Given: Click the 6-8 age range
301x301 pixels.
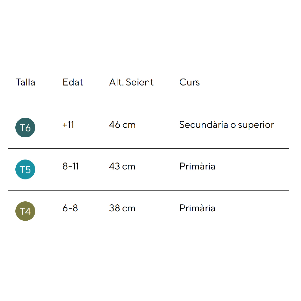Looking at the screenshot, I should click(x=70, y=208).
